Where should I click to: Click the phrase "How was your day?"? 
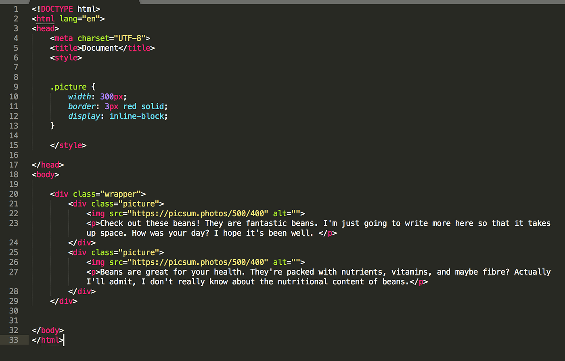point(170,233)
